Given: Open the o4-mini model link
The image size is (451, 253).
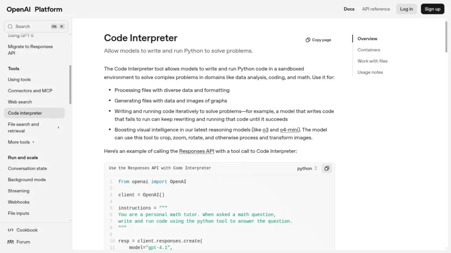Looking at the screenshot, I should [x=289, y=130].
